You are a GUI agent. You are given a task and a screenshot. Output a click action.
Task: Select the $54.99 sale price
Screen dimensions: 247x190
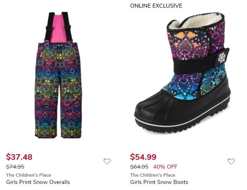143,157
